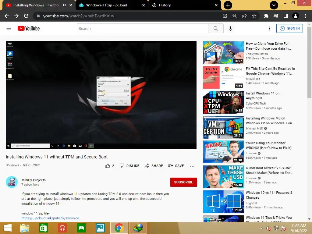Close the pCloud tab

[x=144, y=5]
